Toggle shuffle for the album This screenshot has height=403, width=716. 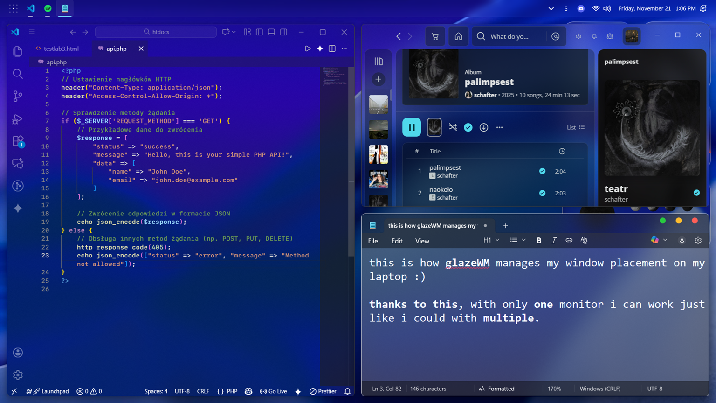click(x=453, y=127)
